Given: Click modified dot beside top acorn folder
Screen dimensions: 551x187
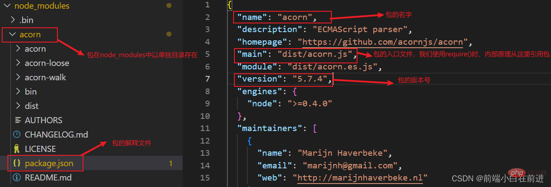Looking at the screenshot, I should tap(169, 34).
